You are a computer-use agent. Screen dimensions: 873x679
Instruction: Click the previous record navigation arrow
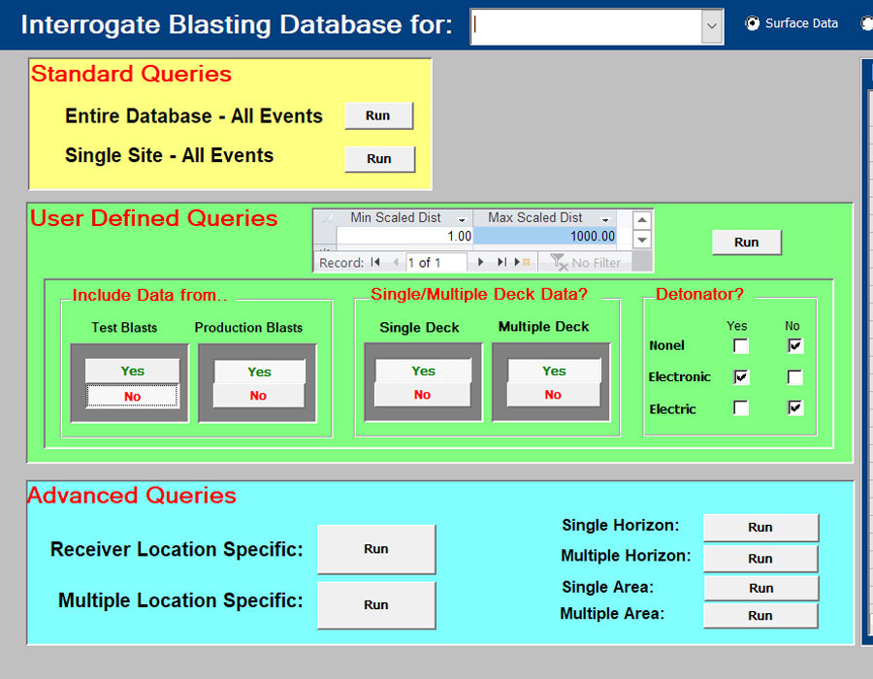coord(395,261)
